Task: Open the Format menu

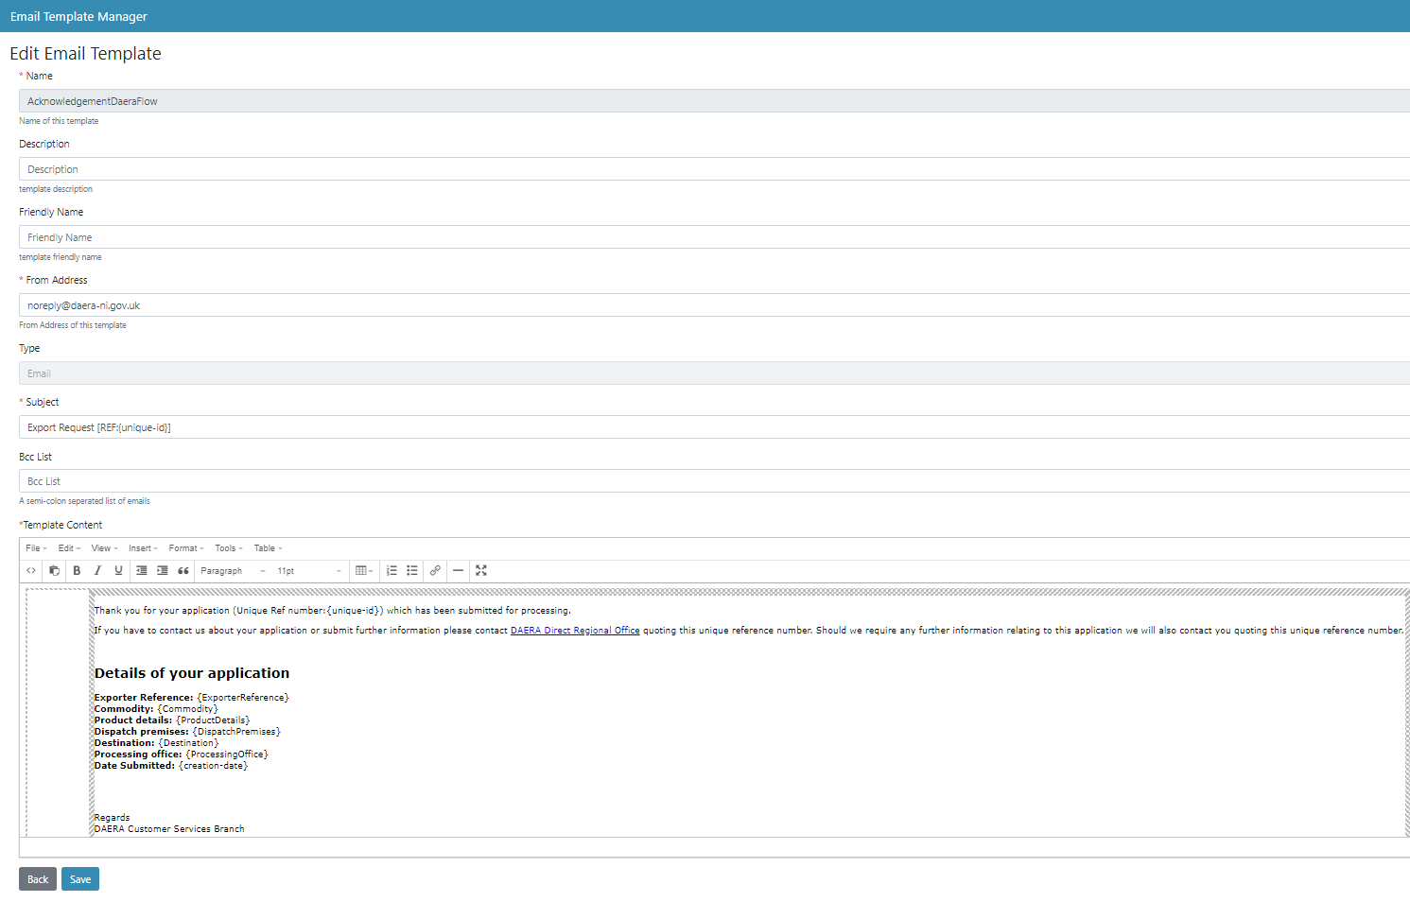Action: 185,548
